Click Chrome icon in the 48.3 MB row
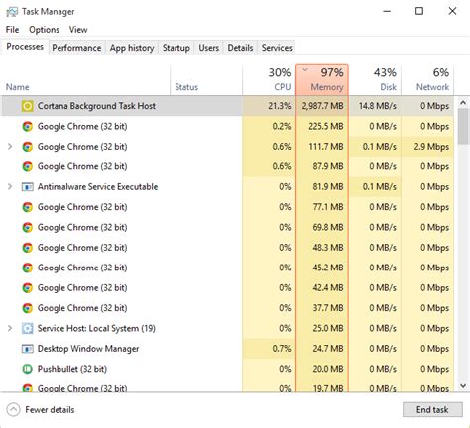The width and height of the screenshot is (470, 428). [27, 248]
